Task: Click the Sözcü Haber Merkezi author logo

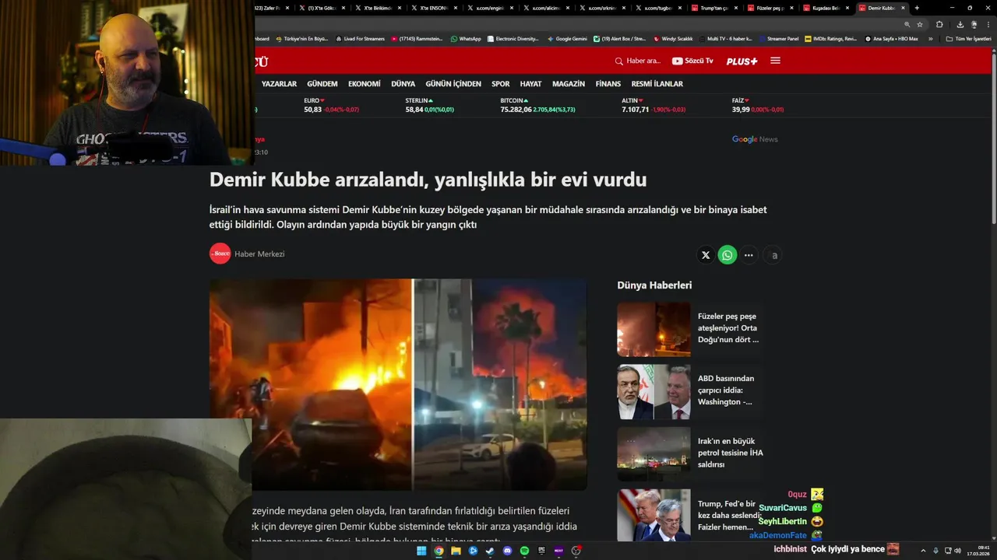Action: pos(220,254)
